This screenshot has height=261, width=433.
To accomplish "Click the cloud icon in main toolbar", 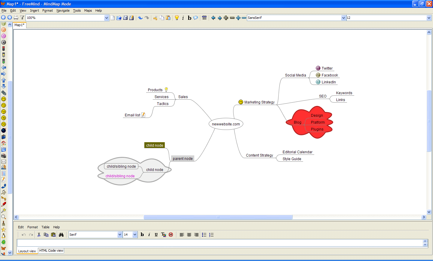I will coord(196,18).
